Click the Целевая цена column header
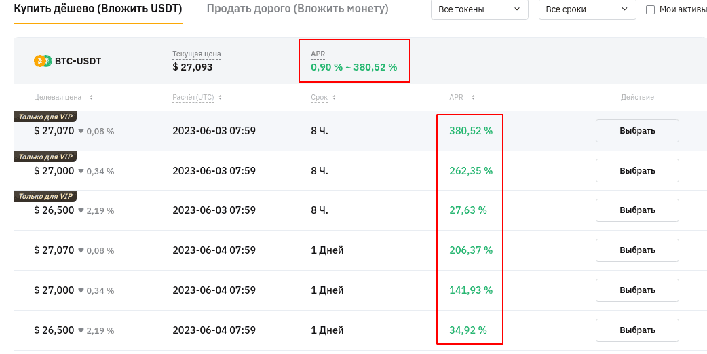Viewport: 707px width, 354px height. [58, 97]
